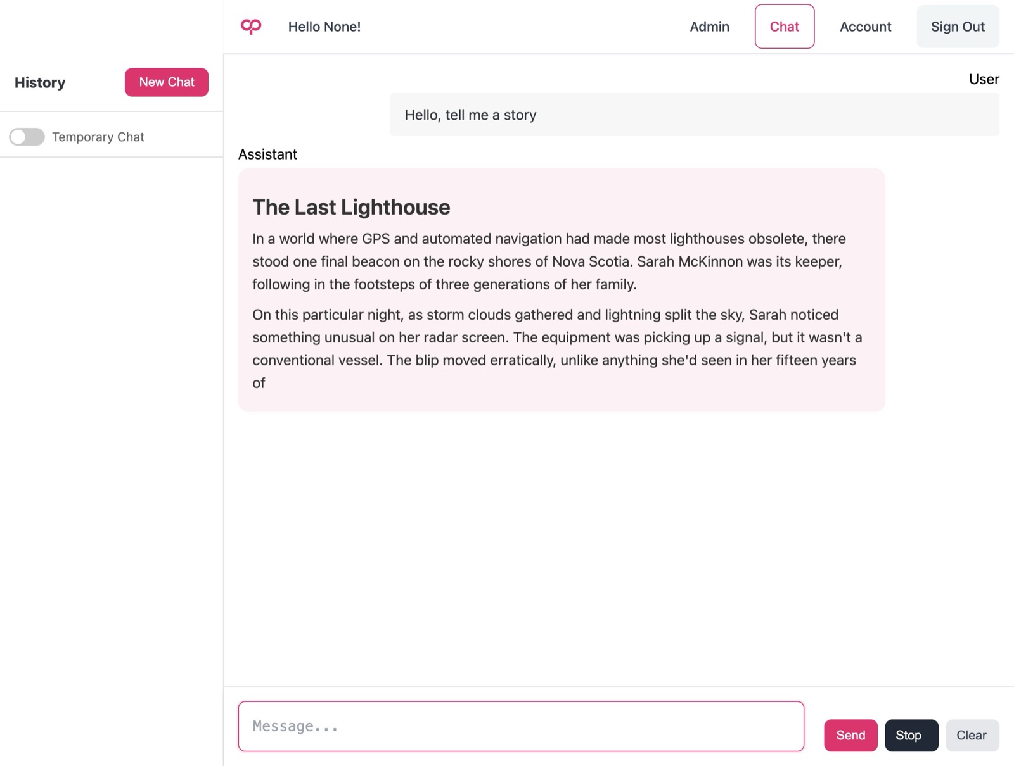Focus the Message input field
This screenshot has height=766, width=1014.
(521, 726)
